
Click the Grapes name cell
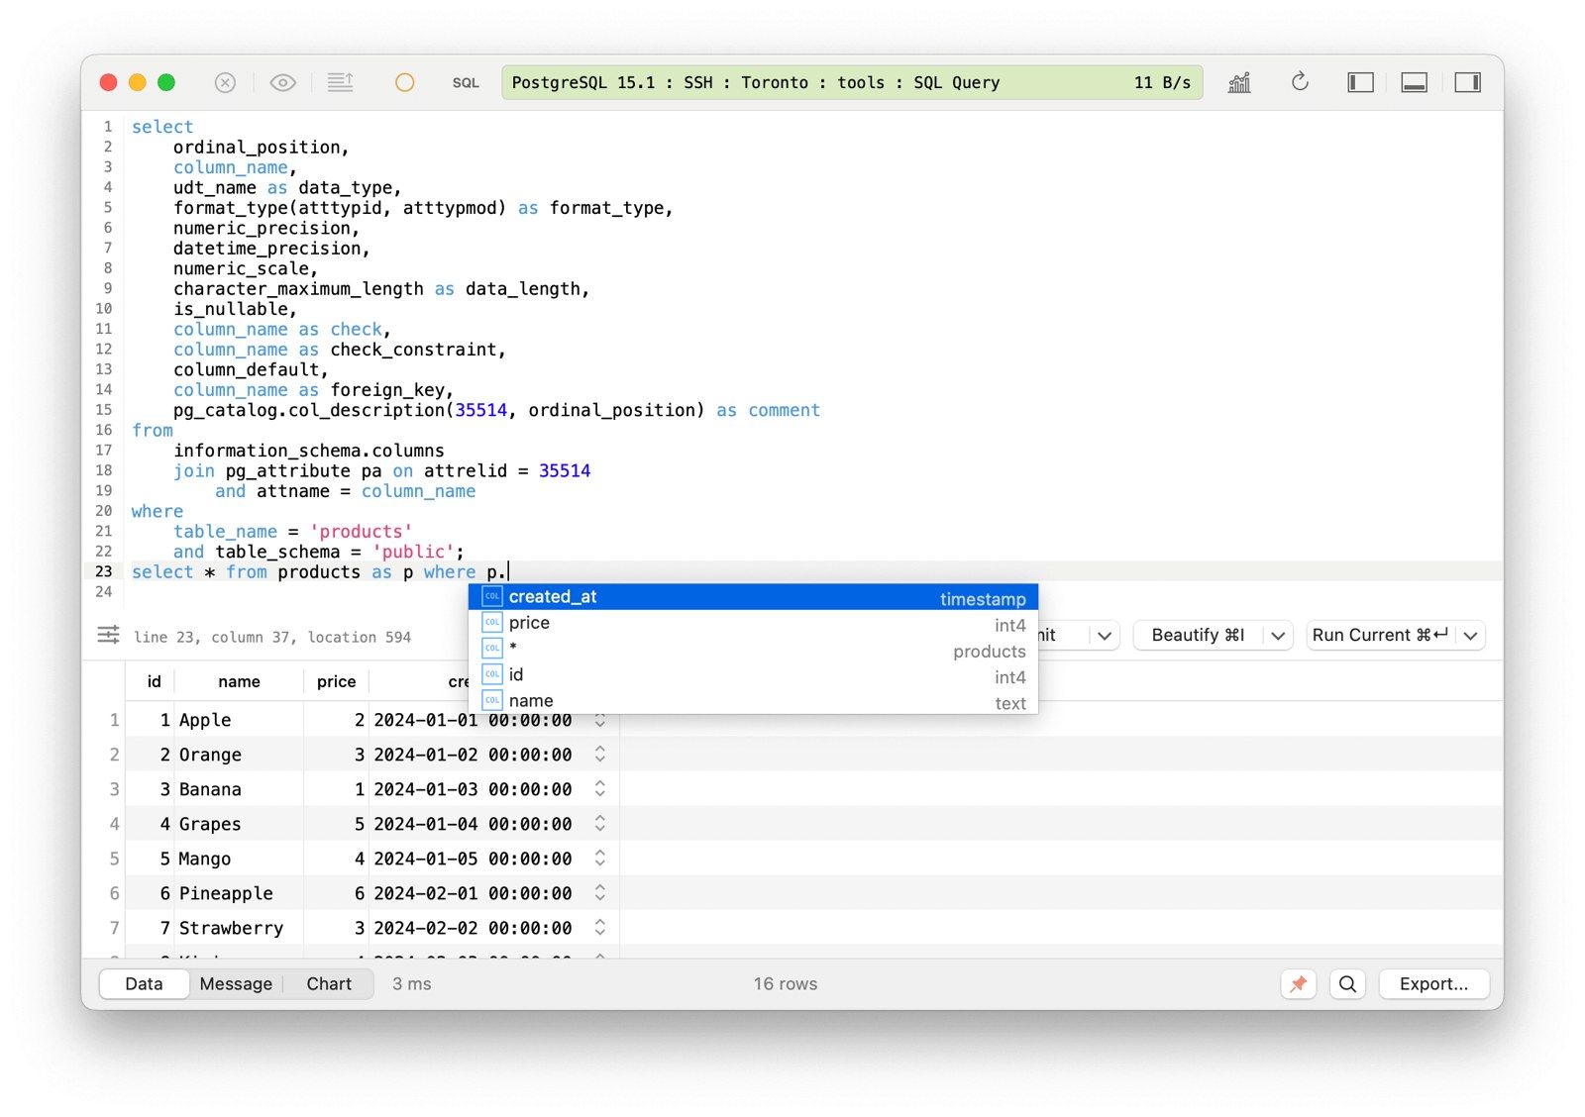point(239,824)
